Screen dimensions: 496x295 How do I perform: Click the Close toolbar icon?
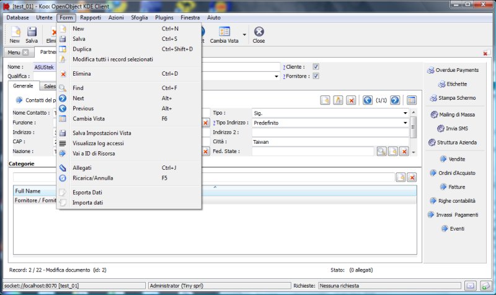259,34
